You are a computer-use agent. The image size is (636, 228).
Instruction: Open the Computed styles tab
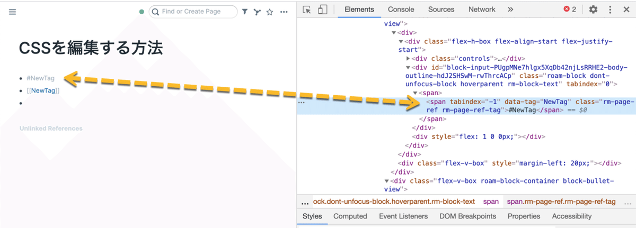click(350, 216)
